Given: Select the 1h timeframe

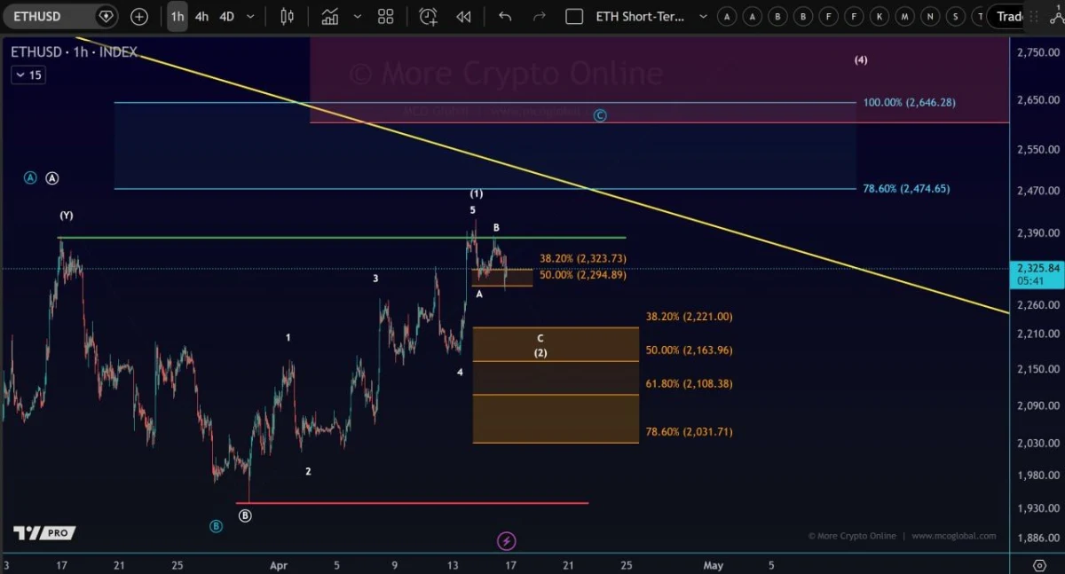Looking at the screenshot, I should point(177,16).
